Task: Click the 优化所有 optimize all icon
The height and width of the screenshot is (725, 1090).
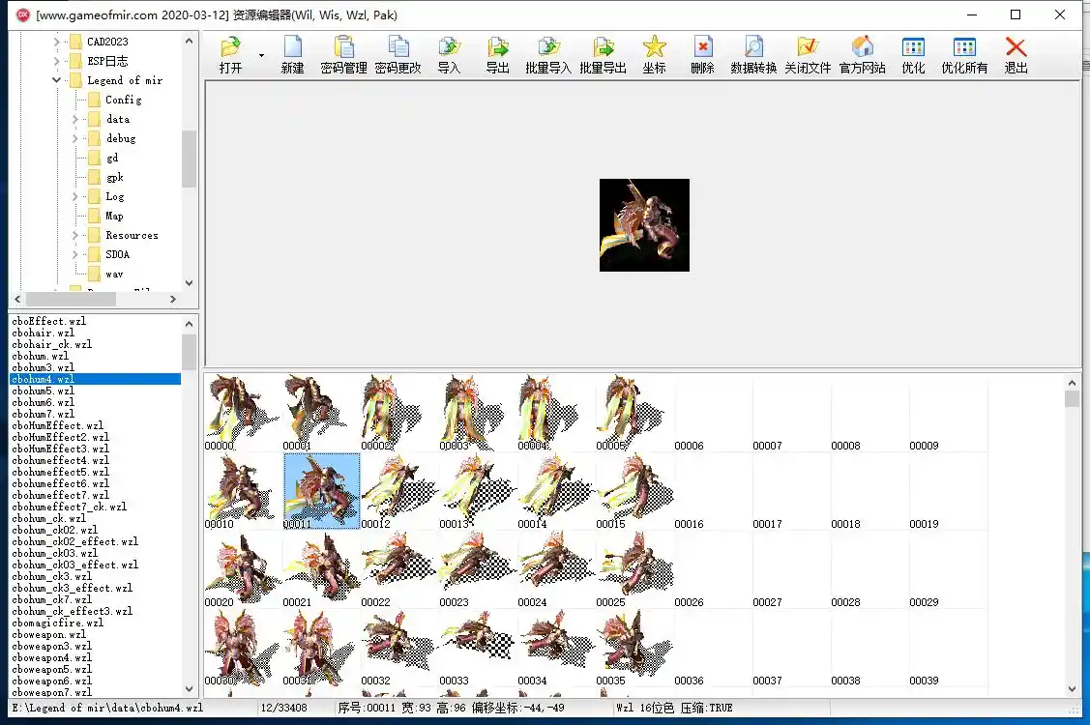Action: (964, 54)
